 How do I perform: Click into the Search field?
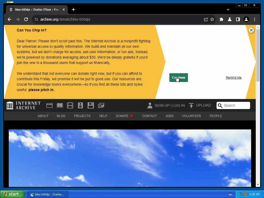click(233, 105)
